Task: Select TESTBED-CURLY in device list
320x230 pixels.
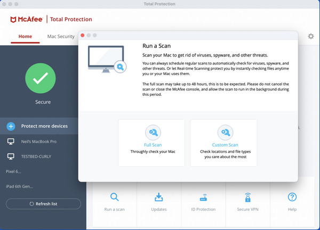Action: point(36,157)
